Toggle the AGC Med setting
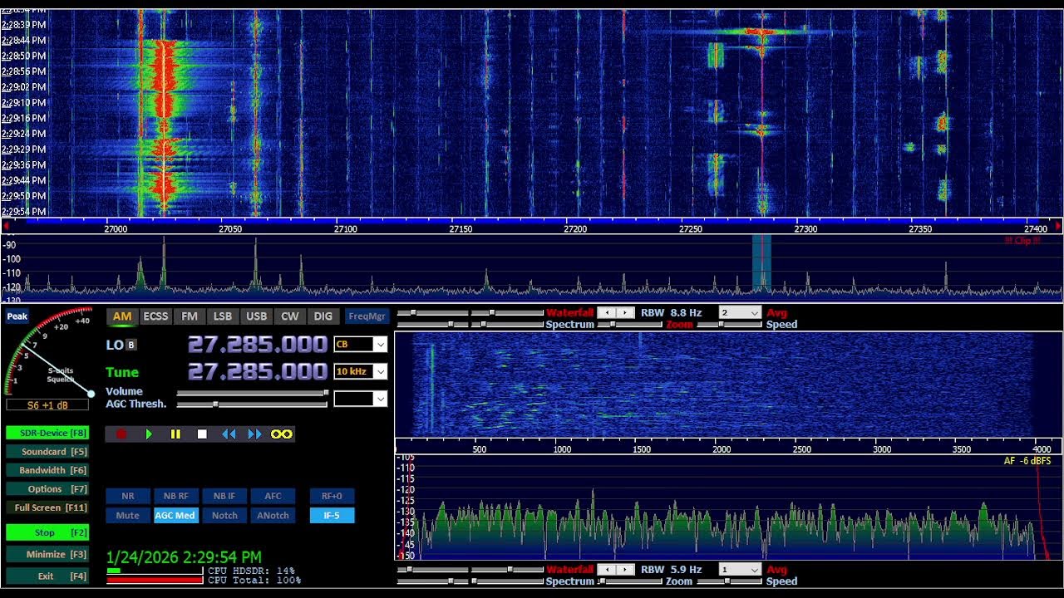 pyautogui.click(x=176, y=515)
